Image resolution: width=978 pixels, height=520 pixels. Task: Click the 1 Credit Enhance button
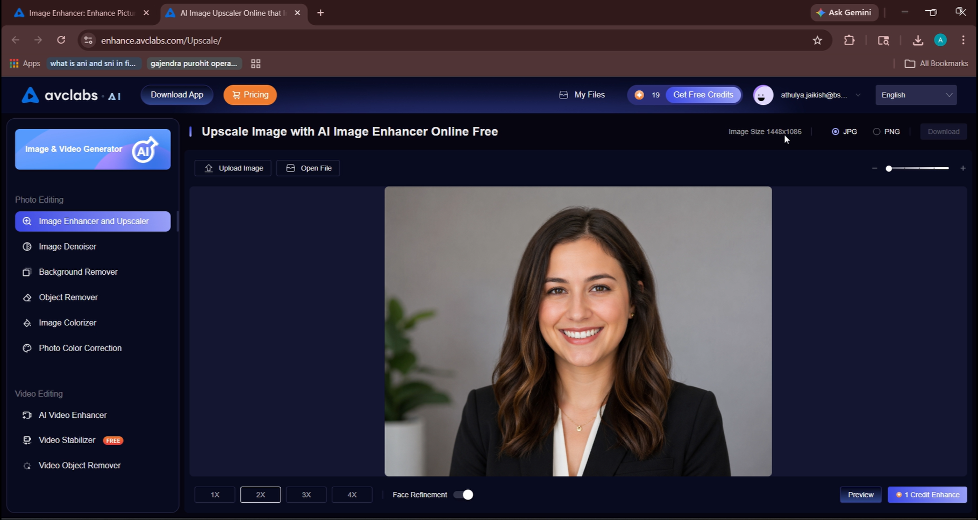point(927,495)
